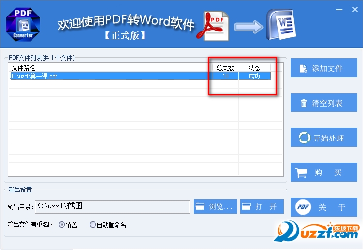Click the add-file document icon
This screenshot has height=250, width=363.
point(303,68)
